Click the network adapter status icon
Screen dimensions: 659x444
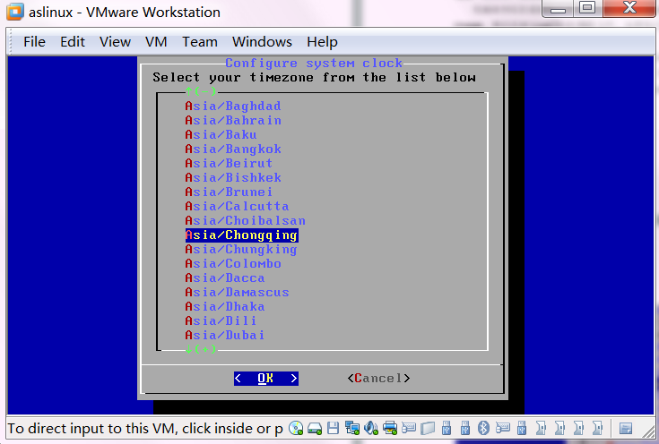point(352,428)
